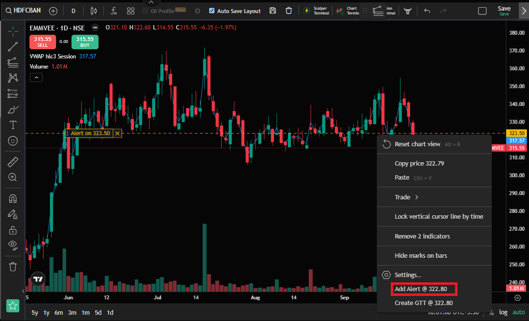Select the zoom in tool
The image size is (529, 321).
click(x=13, y=177)
